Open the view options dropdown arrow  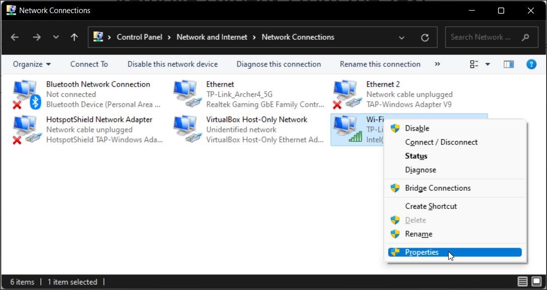click(x=487, y=64)
